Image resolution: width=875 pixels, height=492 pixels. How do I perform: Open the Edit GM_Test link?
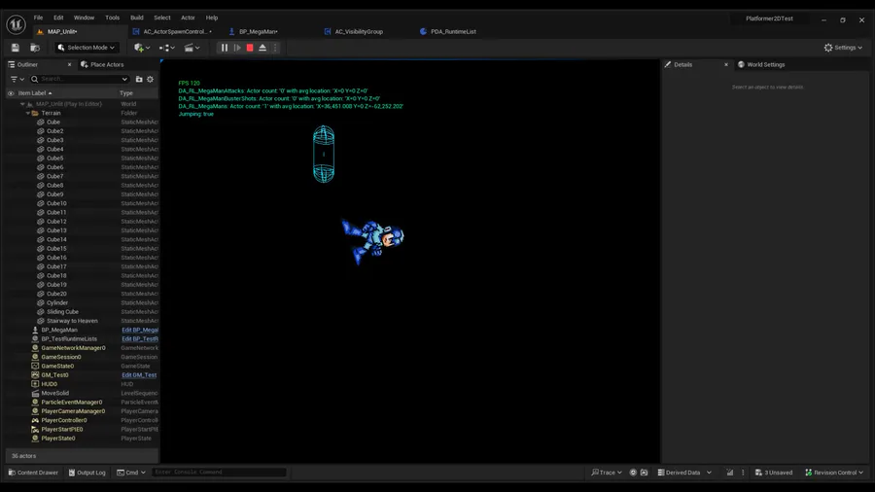click(139, 375)
